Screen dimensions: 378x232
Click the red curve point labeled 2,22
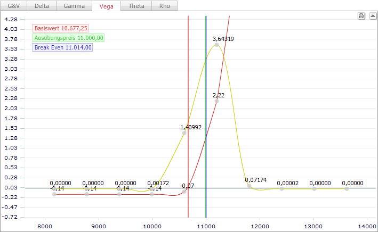[216, 101]
